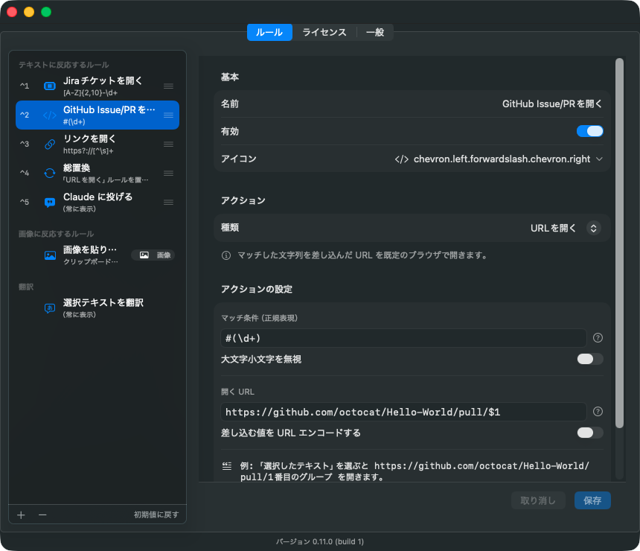Screen dimensions: 640x551
Task: Enable 大文字小文字を無視 switch
Action: pyautogui.click(x=590, y=359)
